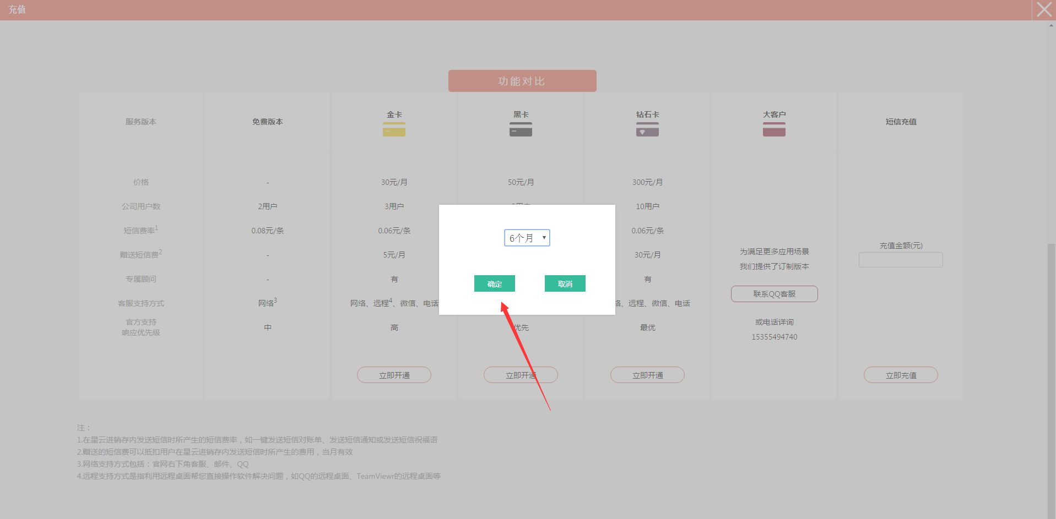Click the scroll-up arrow at top right
The width and height of the screenshot is (1056, 519).
click(1051, 25)
